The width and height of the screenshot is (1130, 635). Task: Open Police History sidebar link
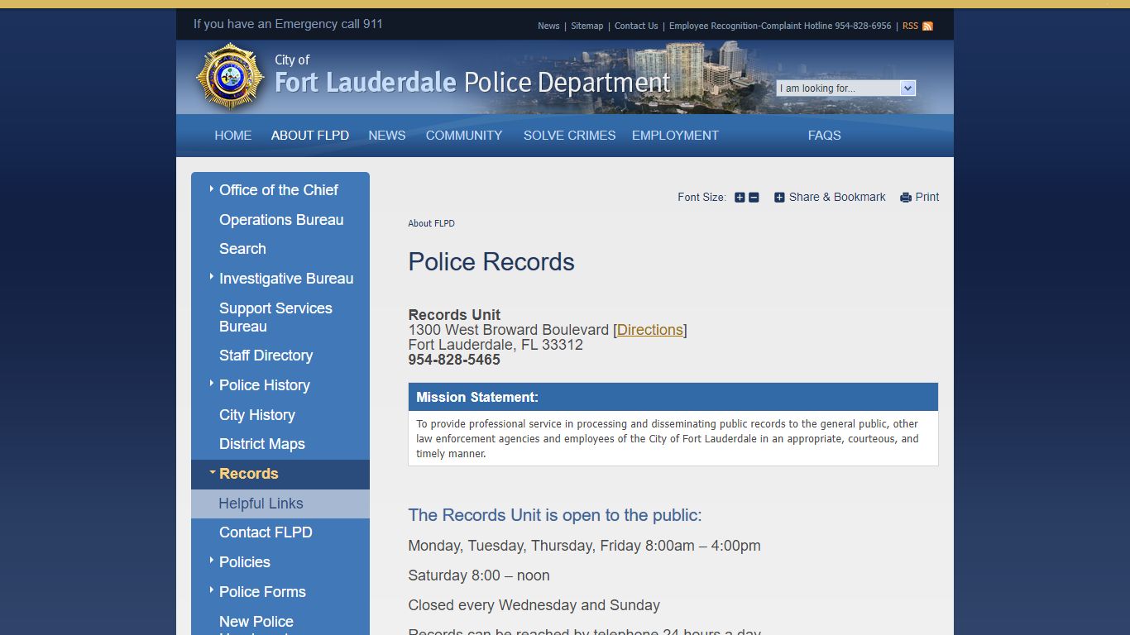point(265,385)
